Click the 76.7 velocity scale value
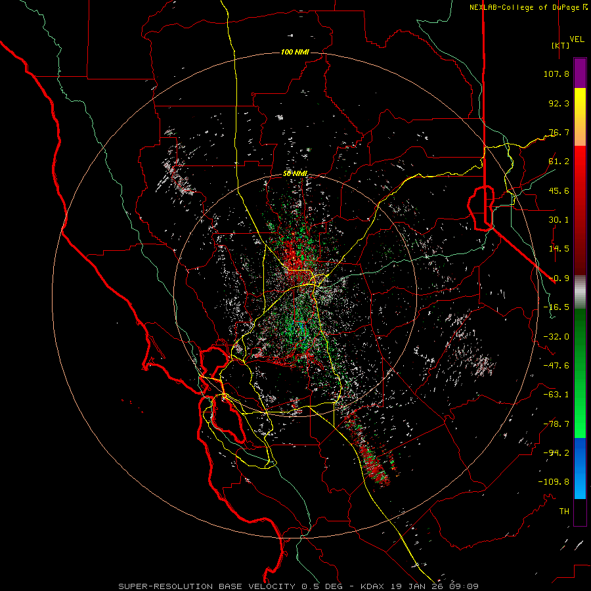The image size is (591, 591). pyautogui.click(x=559, y=132)
